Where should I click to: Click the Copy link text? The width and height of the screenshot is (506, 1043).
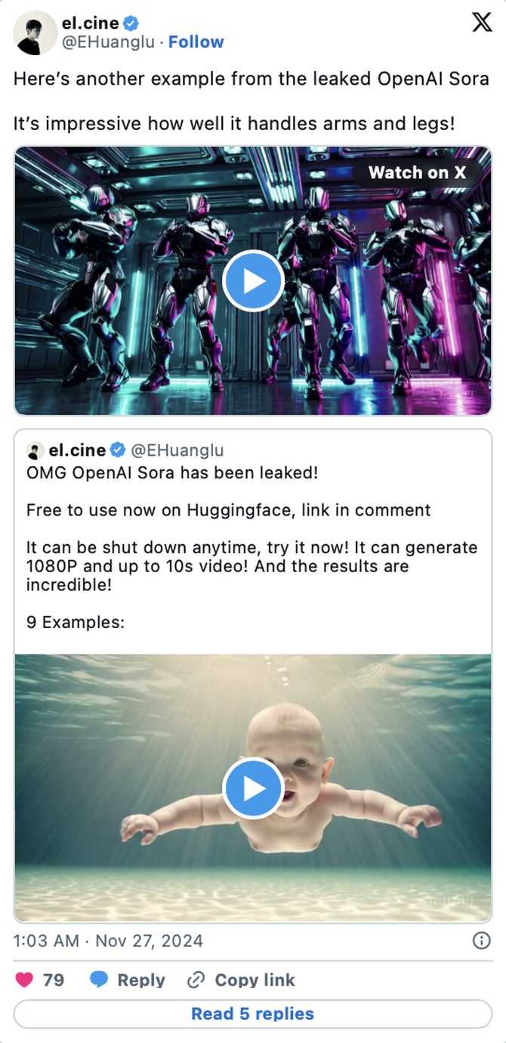tap(255, 980)
